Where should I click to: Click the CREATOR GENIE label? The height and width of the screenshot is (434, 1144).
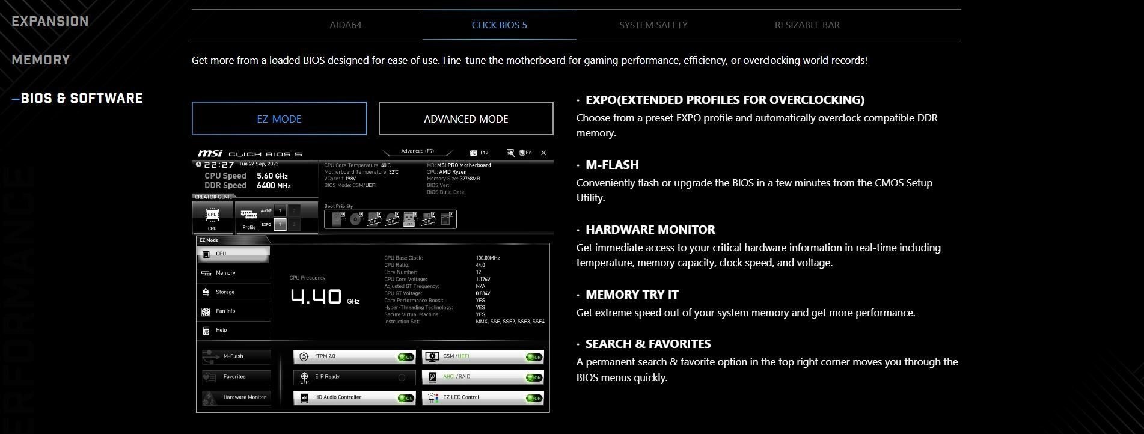click(x=213, y=197)
